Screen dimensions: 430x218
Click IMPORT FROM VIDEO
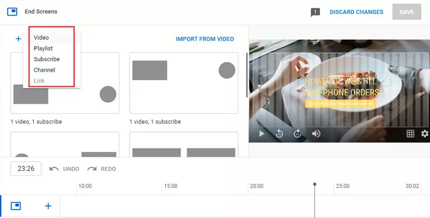pyautogui.click(x=205, y=39)
